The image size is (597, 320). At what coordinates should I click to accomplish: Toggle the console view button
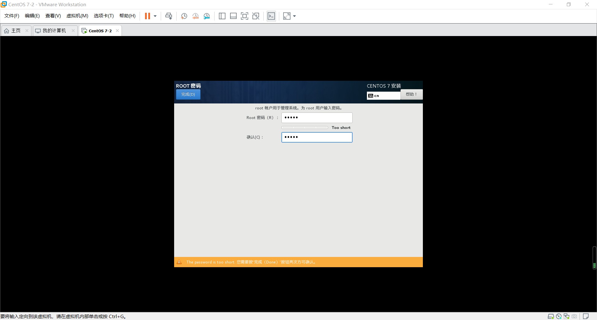pos(271,16)
